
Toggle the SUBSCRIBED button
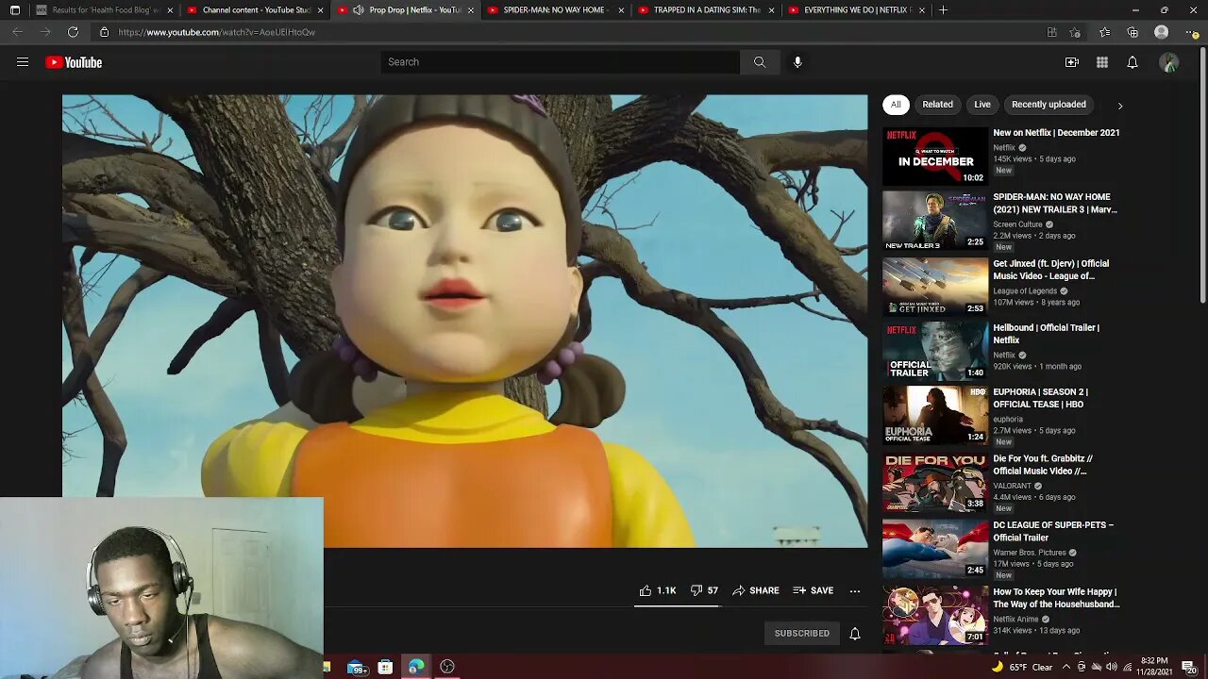[802, 634]
